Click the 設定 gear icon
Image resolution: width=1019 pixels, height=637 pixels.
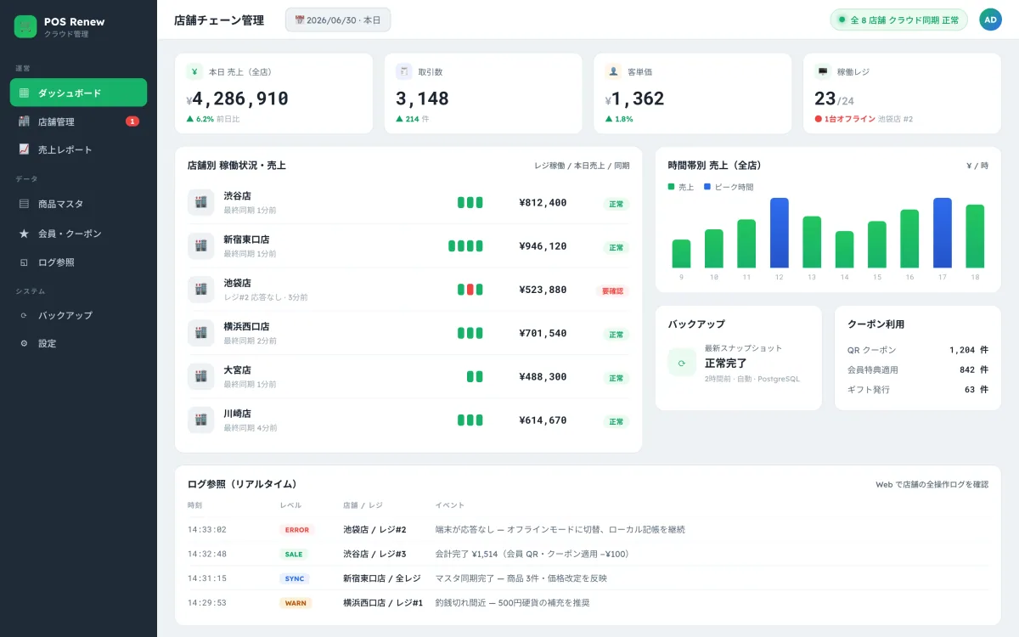coord(24,343)
